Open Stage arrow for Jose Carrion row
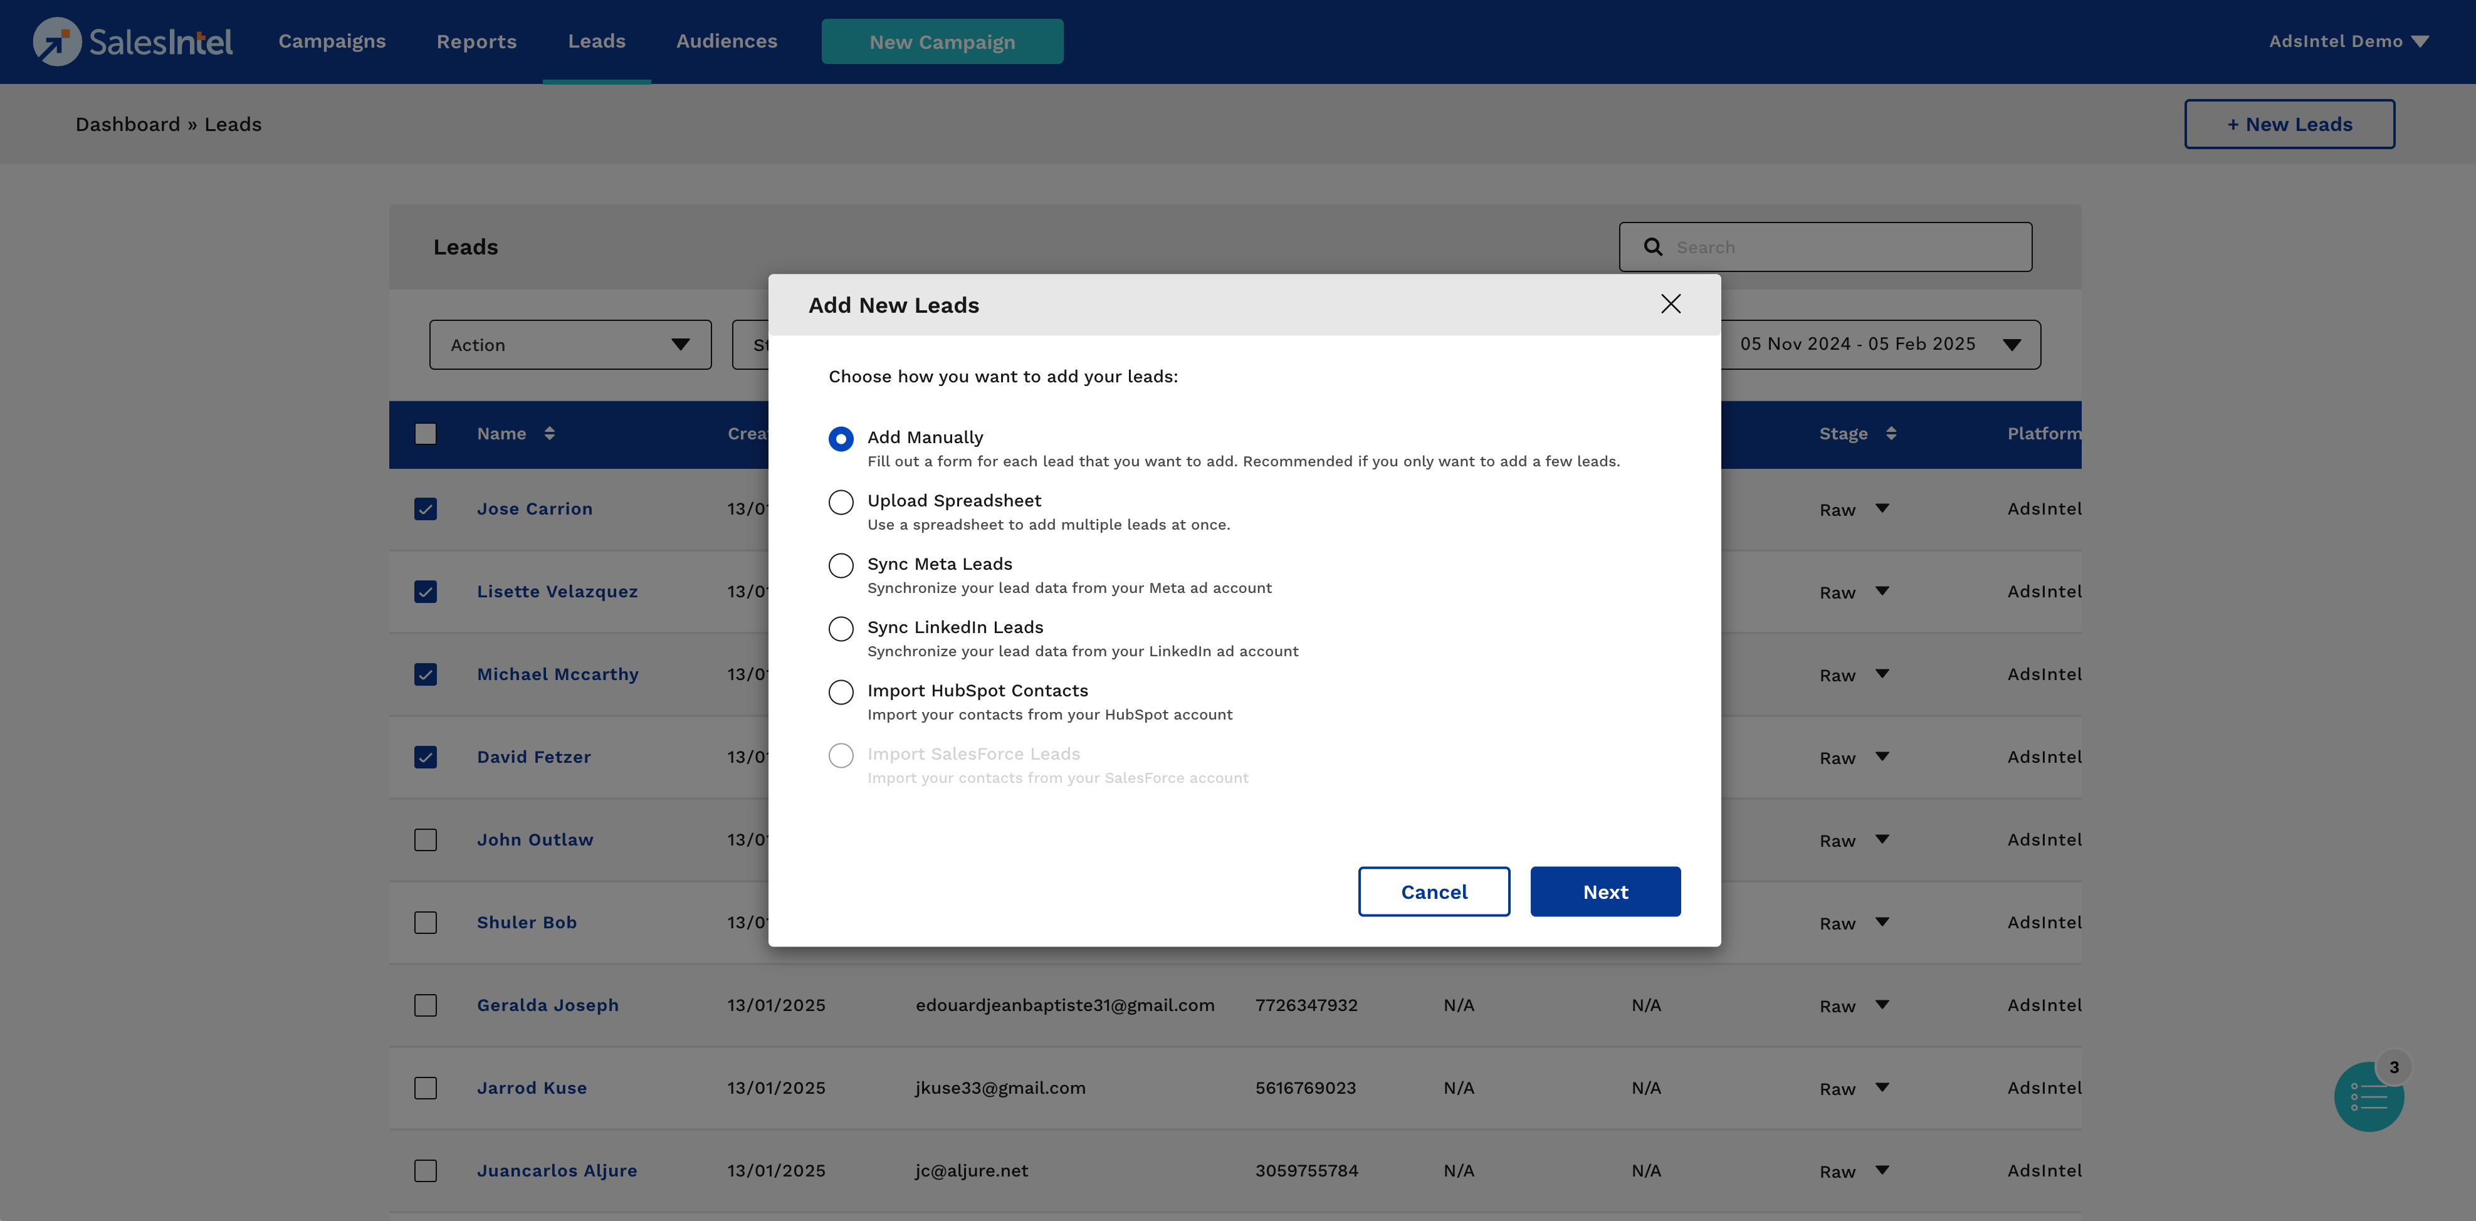The height and width of the screenshot is (1221, 2476). pos(1882,508)
